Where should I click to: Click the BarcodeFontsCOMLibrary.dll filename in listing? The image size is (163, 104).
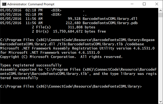coord(110,19)
